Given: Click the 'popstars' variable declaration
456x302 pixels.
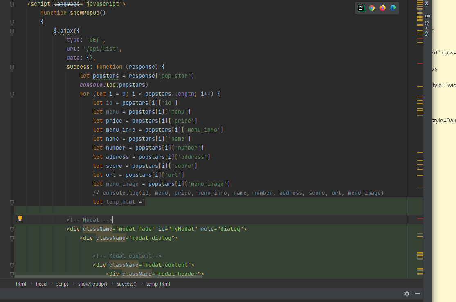Looking at the screenshot, I should click(106, 76).
